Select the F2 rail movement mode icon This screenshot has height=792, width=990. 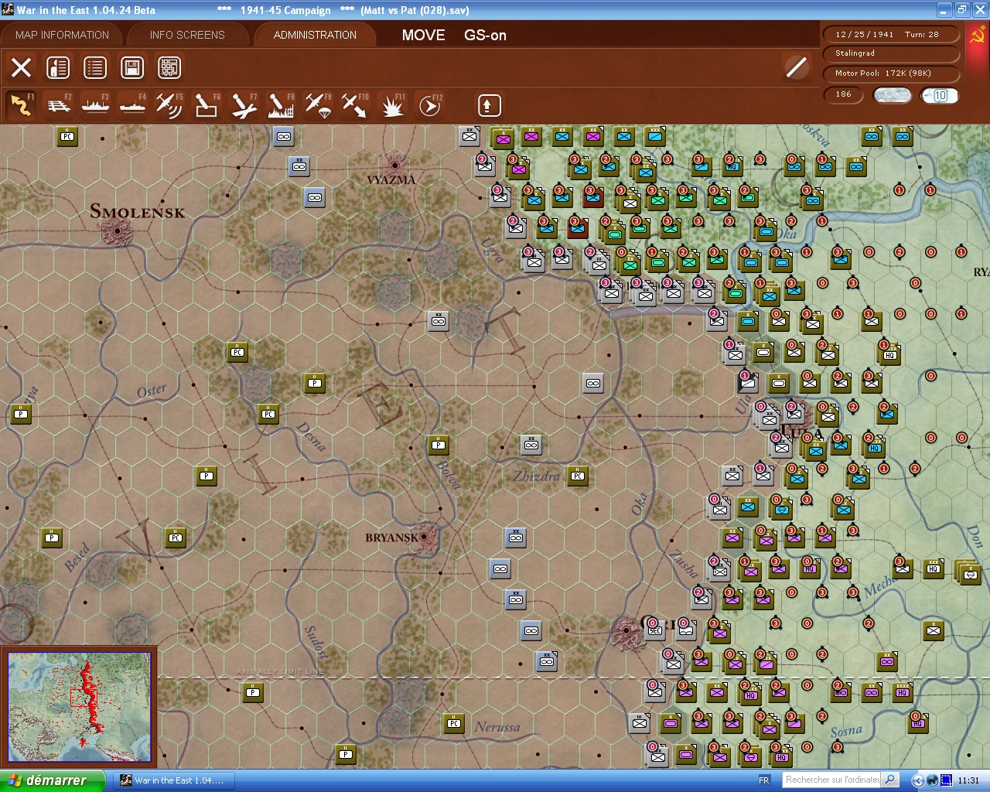pyautogui.click(x=58, y=104)
